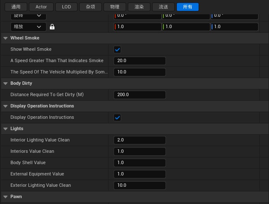Uncheck the Show Wheel Smoke checkbox

[x=117, y=50]
